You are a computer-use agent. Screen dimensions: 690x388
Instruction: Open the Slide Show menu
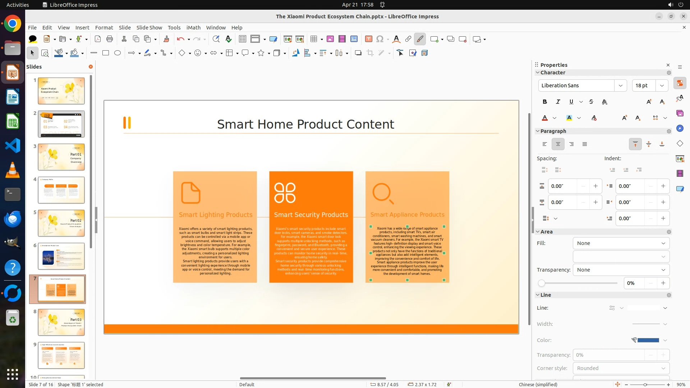pyautogui.click(x=149, y=28)
